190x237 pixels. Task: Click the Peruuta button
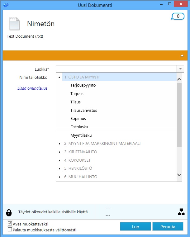click(168, 226)
